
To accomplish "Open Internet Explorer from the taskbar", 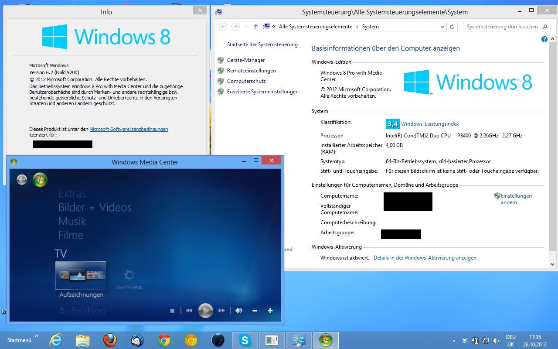I will (56, 340).
